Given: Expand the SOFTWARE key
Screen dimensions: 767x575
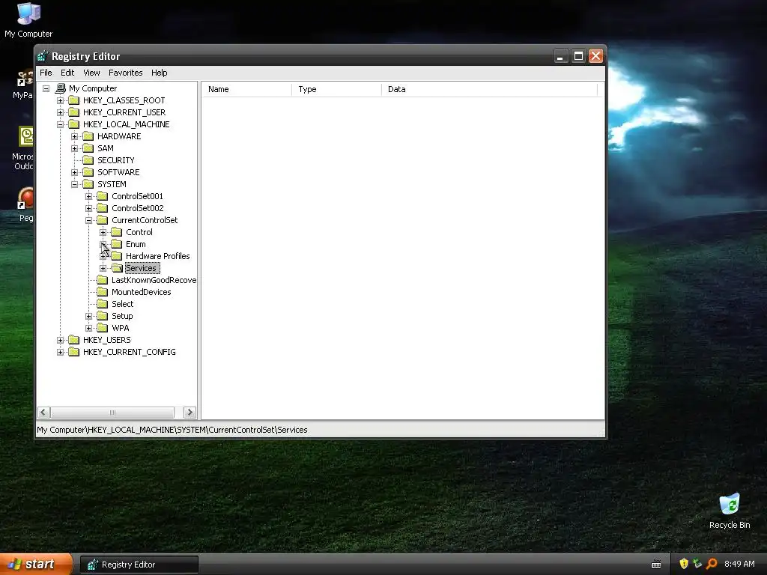Looking at the screenshot, I should (74, 173).
